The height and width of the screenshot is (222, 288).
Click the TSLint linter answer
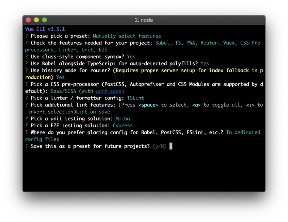[x=135, y=98]
